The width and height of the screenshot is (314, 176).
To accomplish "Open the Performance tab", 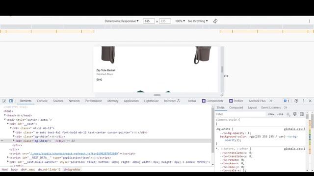I will tap(94, 101).
